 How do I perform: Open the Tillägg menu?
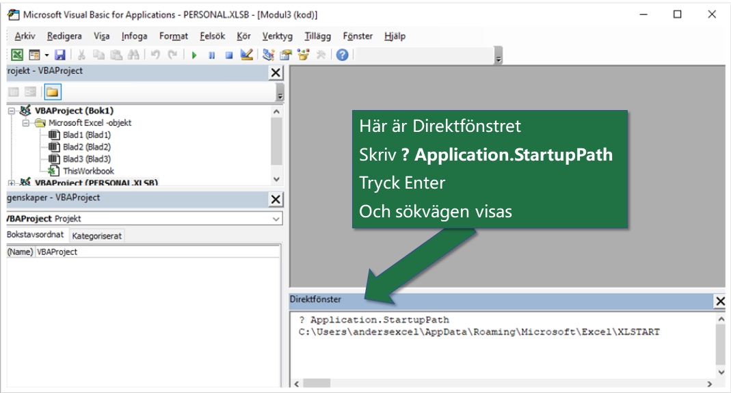coord(317,36)
